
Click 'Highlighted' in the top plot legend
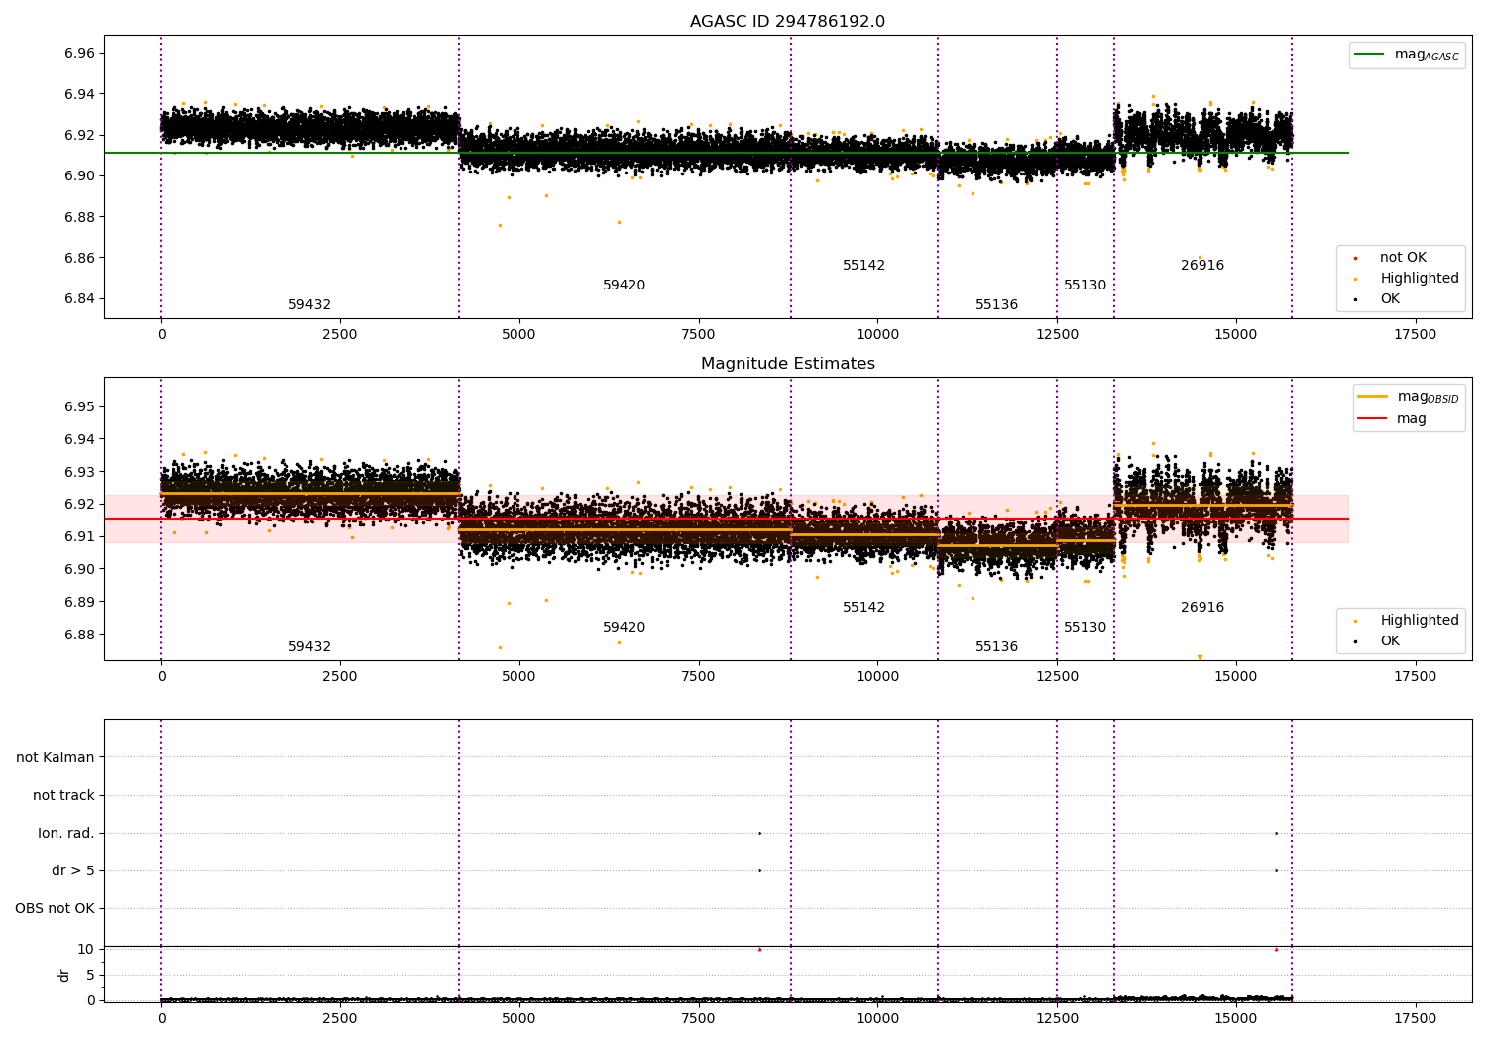(x=1409, y=279)
